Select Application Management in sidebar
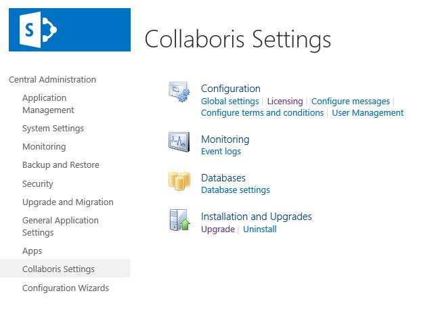Screen dimensions: 436x310 (x=48, y=104)
